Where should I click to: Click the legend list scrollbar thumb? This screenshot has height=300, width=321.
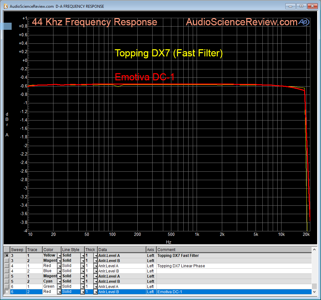coord(314,286)
